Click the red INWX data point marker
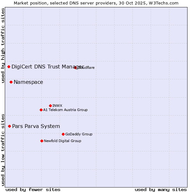192x192 pixels. pos(50,106)
